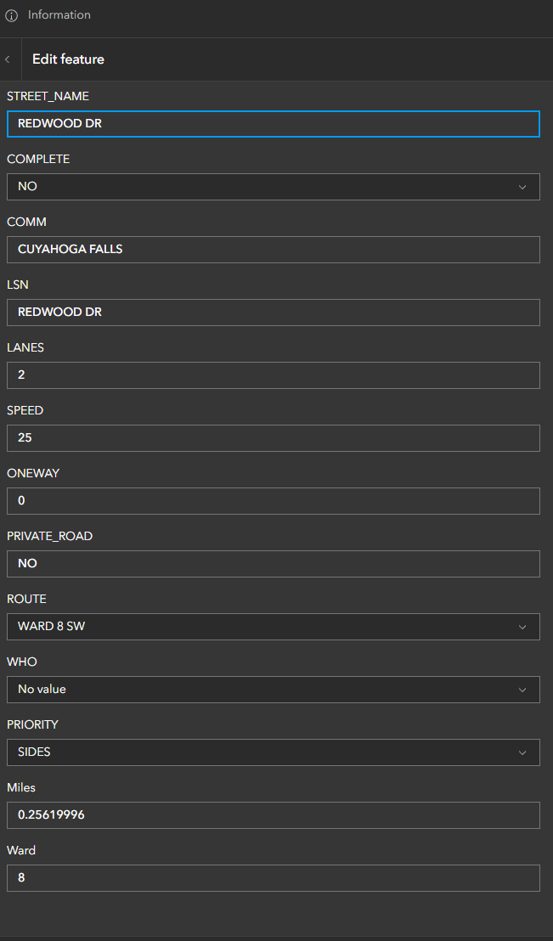Open the ROUTE dropdown showing WARD 8 SW
The height and width of the screenshot is (941, 553).
[274, 627]
